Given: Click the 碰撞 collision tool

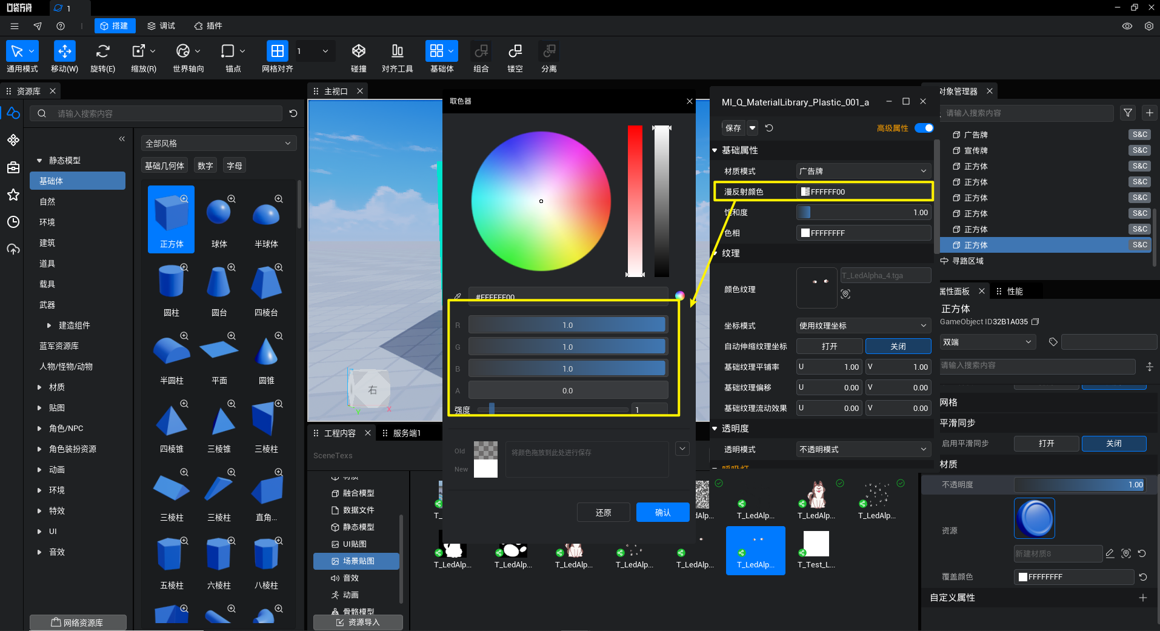Looking at the screenshot, I should click(x=359, y=58).
